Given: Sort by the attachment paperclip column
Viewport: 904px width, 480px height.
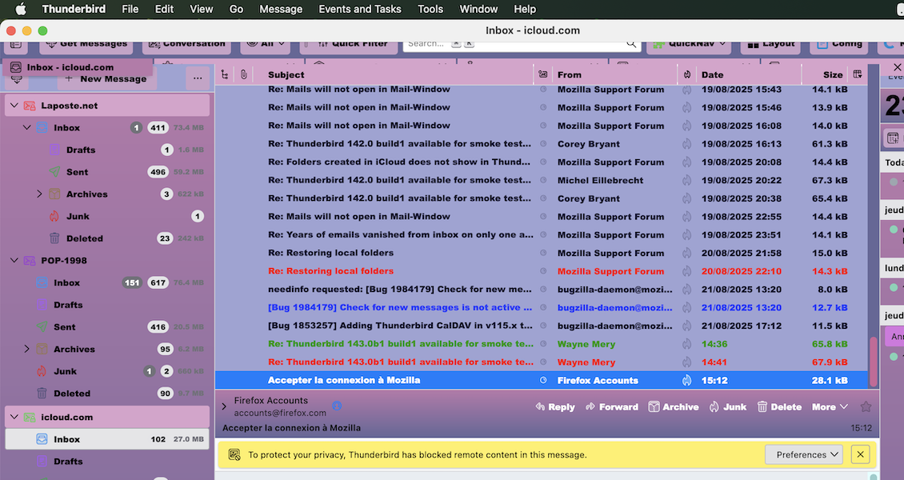Looking at the screenshot, I should (x=243, y=74).
